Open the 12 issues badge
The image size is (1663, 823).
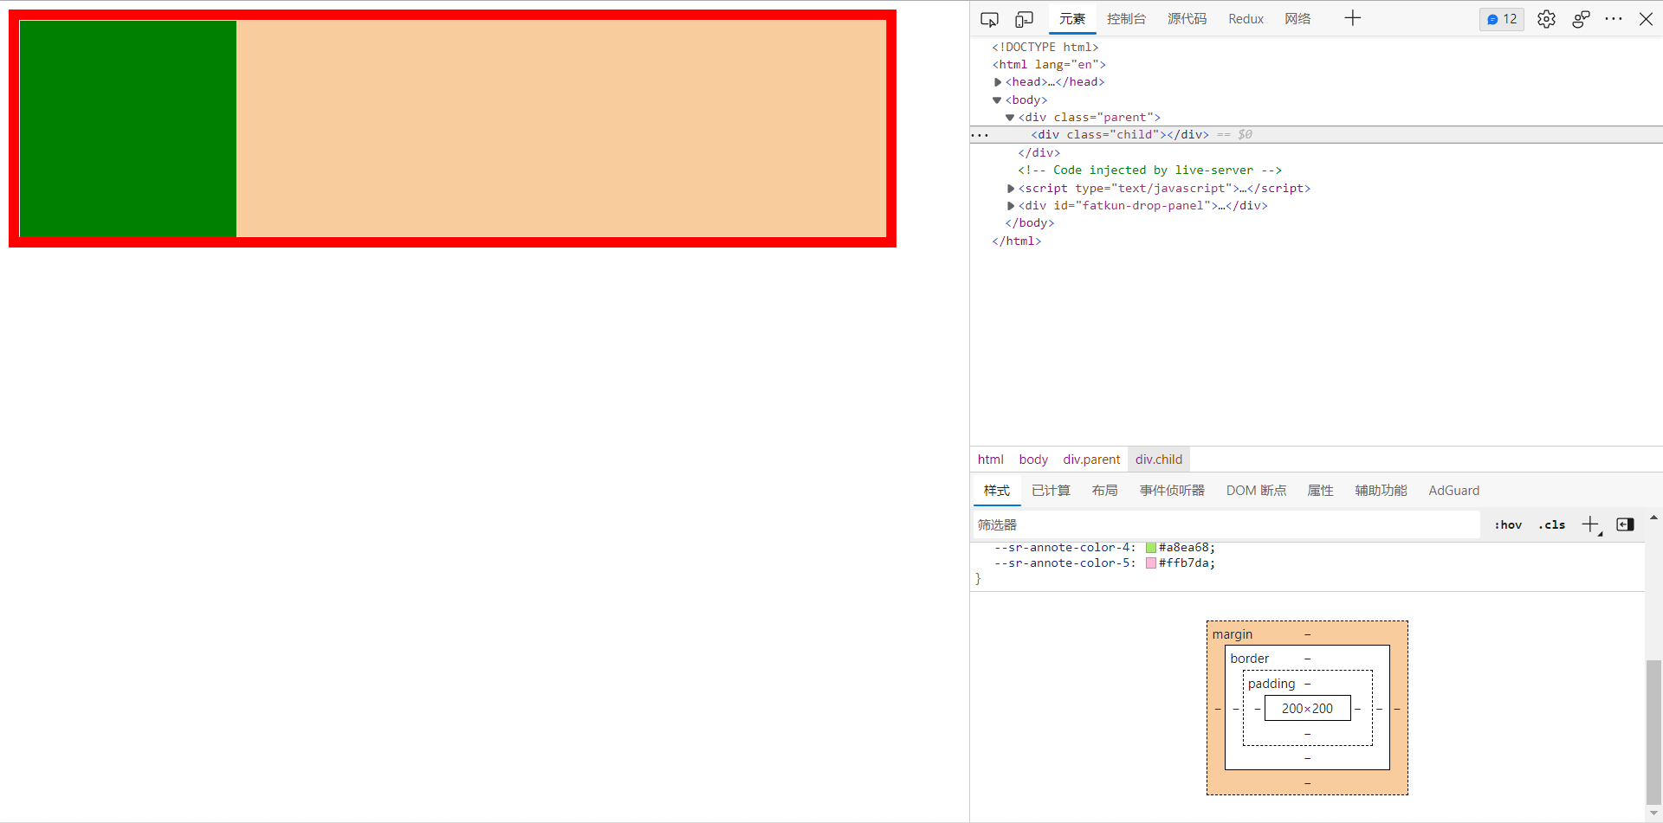1502,19
